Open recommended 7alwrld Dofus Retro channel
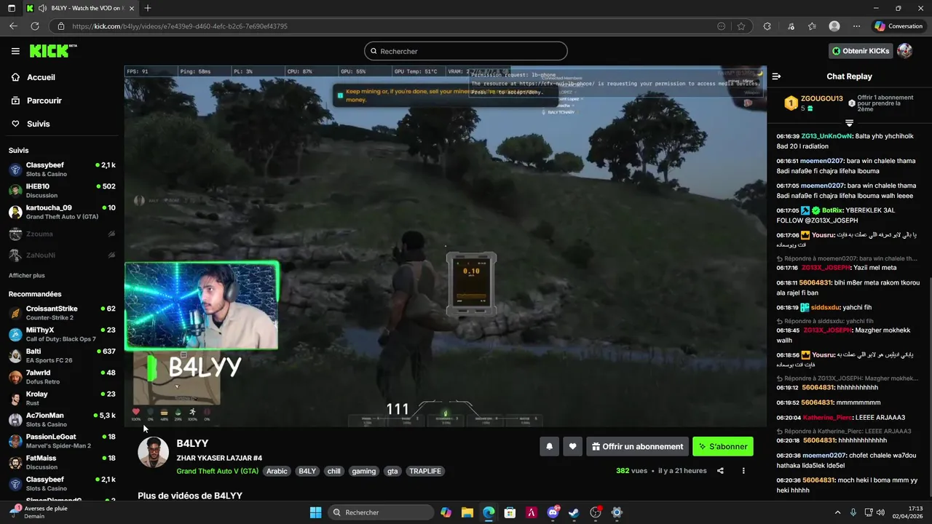The image size is (932, 524). (x=62, y=377)
